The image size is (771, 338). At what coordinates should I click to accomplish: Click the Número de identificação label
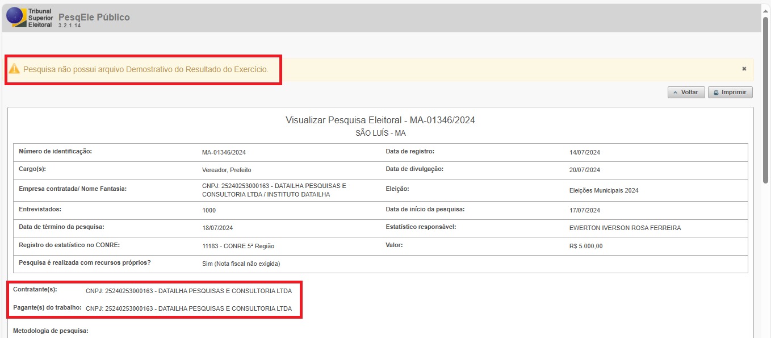(x=55, y=152)
